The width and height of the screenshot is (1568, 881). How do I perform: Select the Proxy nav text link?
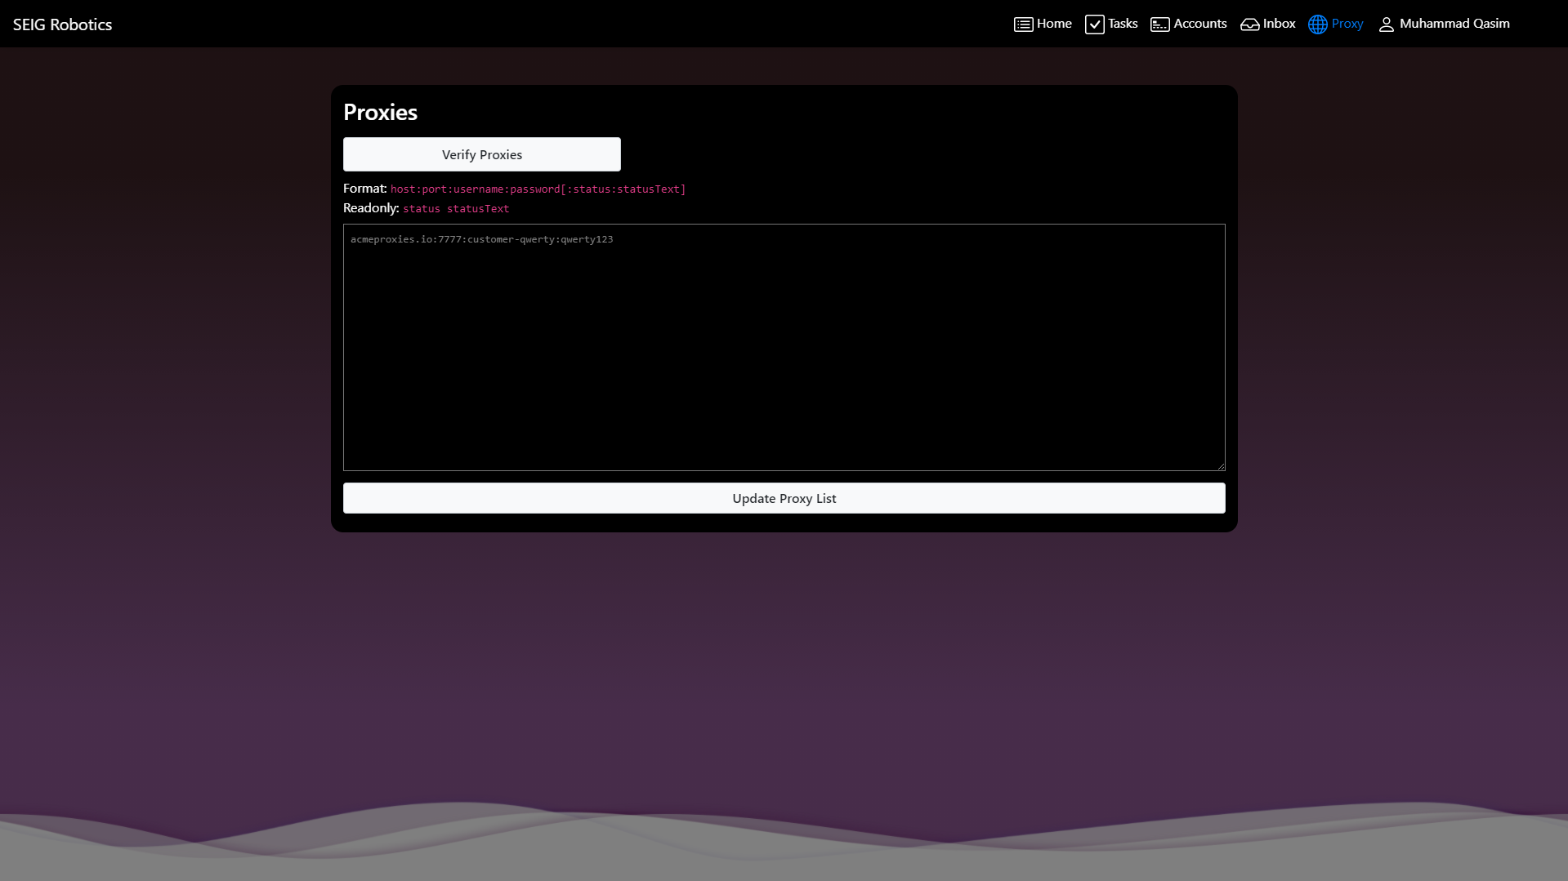click(1347, 24)
